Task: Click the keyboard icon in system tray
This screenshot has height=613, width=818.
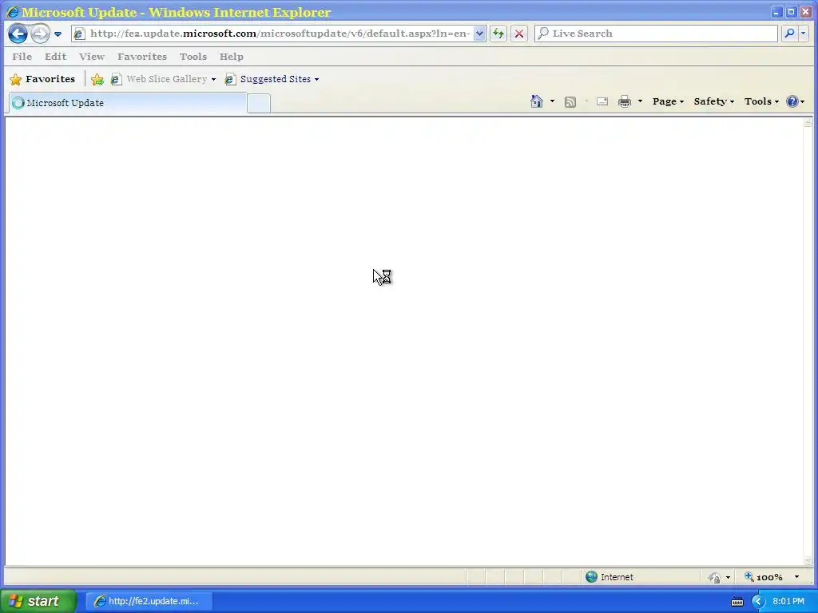Action: click(737, 602)
